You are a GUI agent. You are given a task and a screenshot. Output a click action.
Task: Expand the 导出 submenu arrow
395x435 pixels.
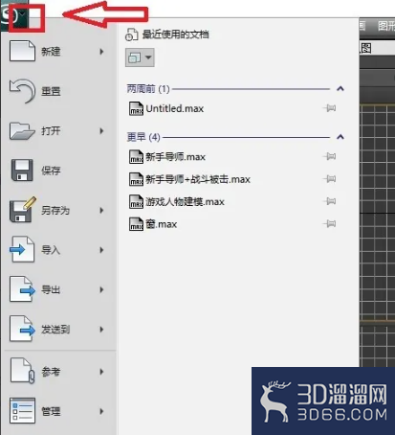click(x=101, y=289)
